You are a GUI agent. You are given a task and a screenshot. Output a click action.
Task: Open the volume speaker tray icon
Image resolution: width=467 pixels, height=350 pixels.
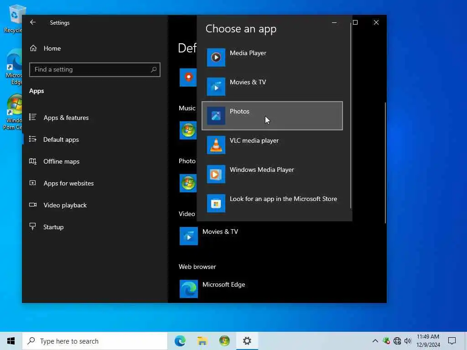pos(408,341)
